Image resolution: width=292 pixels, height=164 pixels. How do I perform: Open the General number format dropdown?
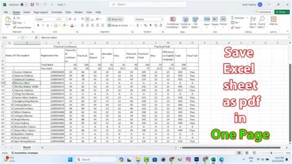[161, 19]
